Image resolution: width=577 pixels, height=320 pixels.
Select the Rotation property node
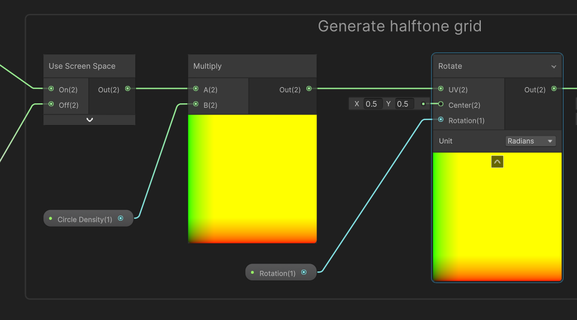[277, 273]
